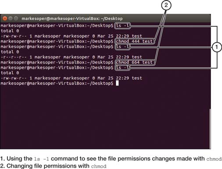This screenshot has width=222, height=169.
Task: Click the terminal vertical scrollbar
Action: [x=210, y=129]
